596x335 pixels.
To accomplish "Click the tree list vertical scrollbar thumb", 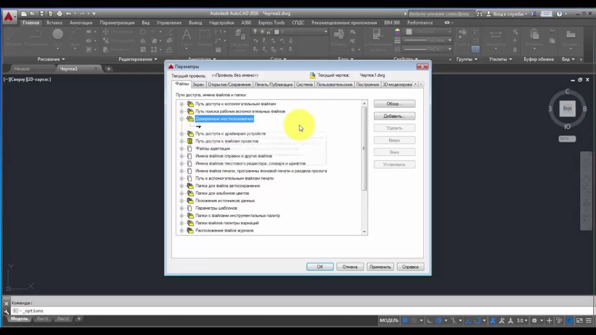I will (365, 148).
